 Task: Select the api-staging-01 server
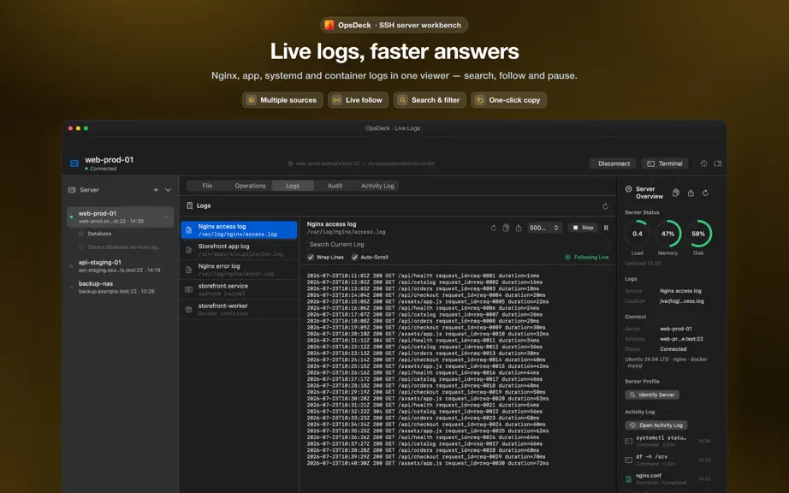(121, 266)
